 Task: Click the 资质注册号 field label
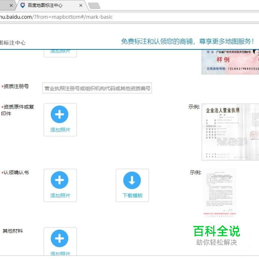point(16,86)
